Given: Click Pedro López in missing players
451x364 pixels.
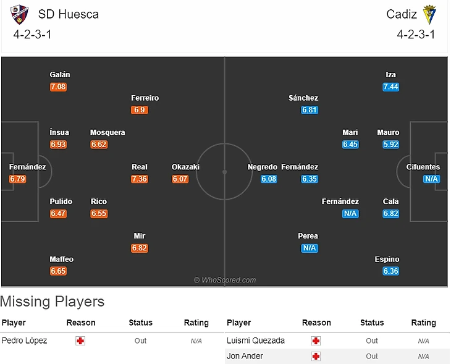Looking at the screenshot, I should [x=24, y=341].
